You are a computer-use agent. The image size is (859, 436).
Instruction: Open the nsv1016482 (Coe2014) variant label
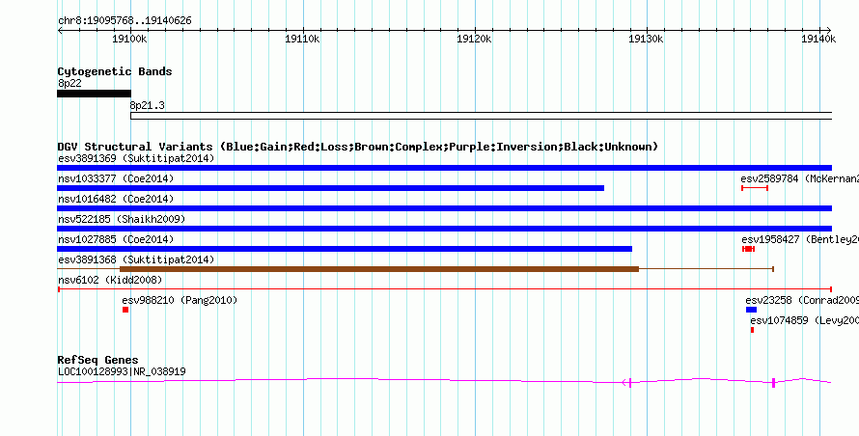tap(116, 199)
